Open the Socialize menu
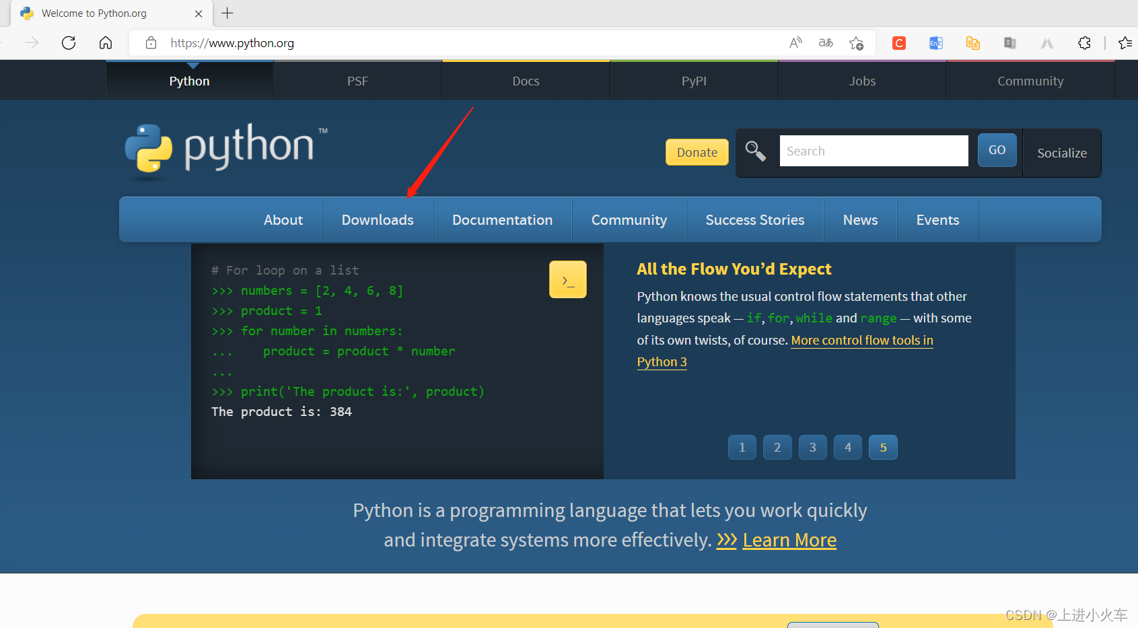 coord(1062,153)
